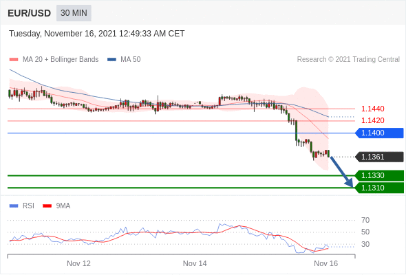This screenshot has width=406, height=275.
Task: Click the Research © 2021 Trading Central text
Action: coord(348,60)
